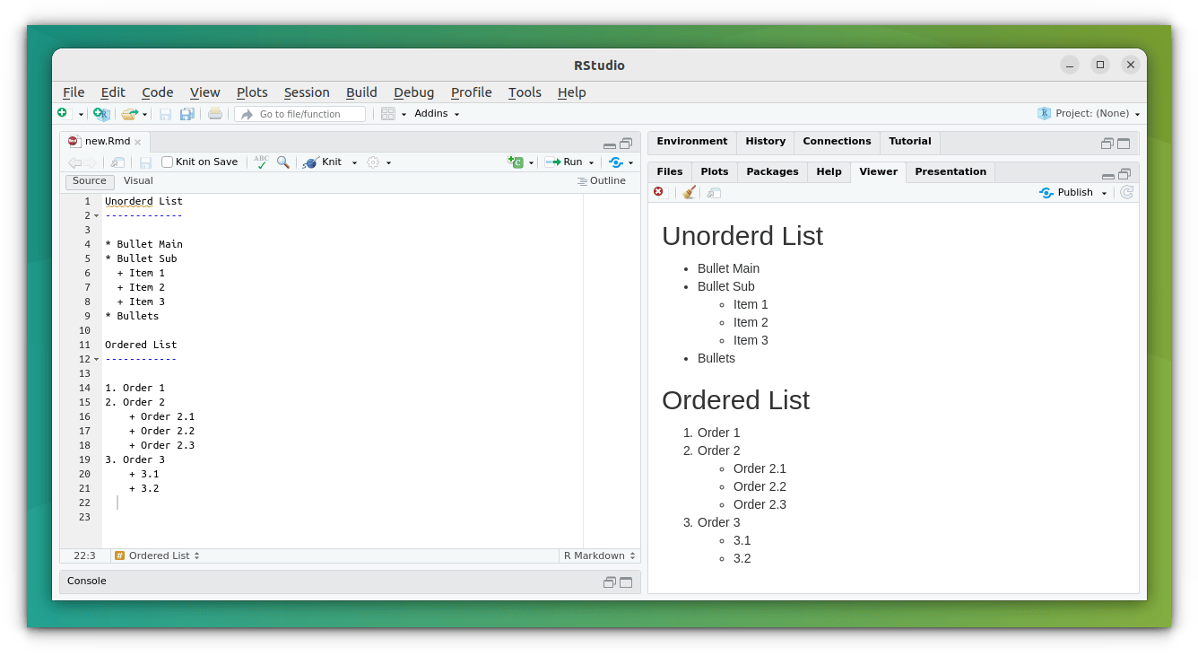Toggle the document Outline panel
Image resolution: width=1198 pixels, height=656 pixels.
pyautogui.click(x=601, y=181)
